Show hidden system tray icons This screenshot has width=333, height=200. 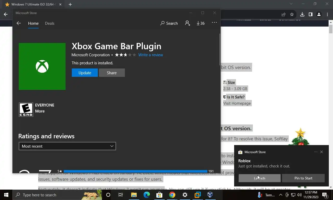click(x=280, y=195)
